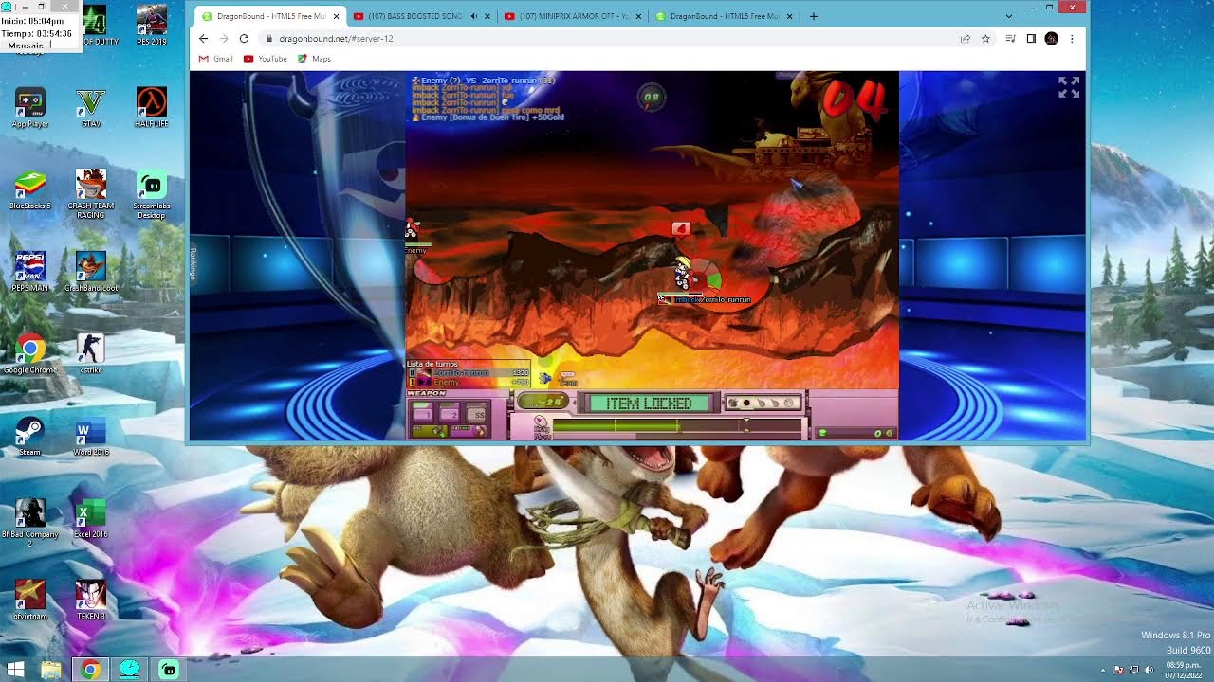Open the PES 2019 desktop shortcut
Image resolution: width=1214 pixels, height=682 pixels.
(x=152, y=26)
